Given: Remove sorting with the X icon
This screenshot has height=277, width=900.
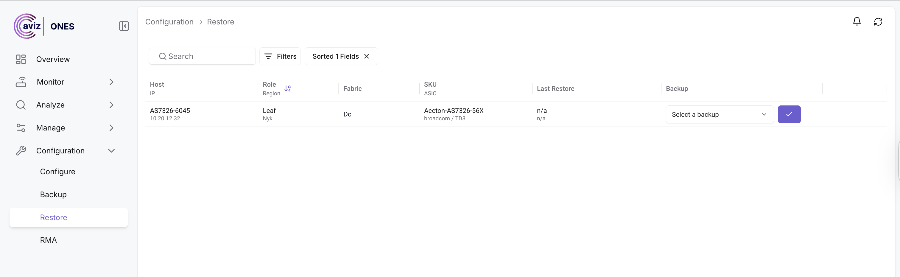Looking at the screenshot, I should click(x=367, y=56).
